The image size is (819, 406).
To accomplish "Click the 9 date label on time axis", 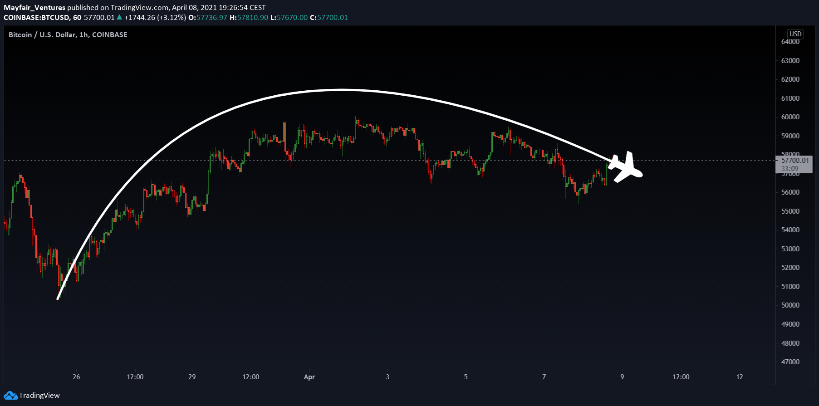I will coord(622,377).
